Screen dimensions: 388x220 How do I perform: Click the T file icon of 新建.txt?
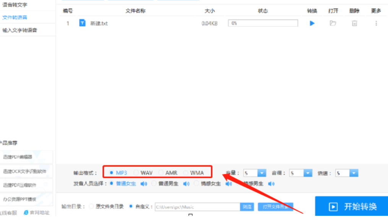coord(82,23)
